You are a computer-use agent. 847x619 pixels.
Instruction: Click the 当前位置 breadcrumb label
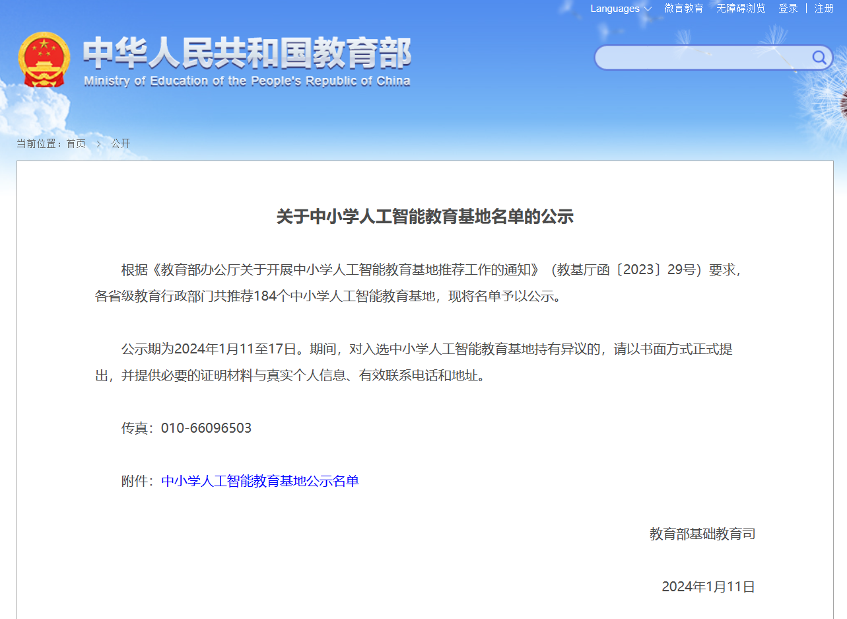(40, 143)
